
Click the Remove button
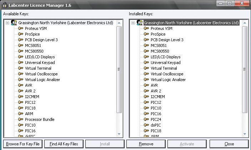tap(146, 144)
